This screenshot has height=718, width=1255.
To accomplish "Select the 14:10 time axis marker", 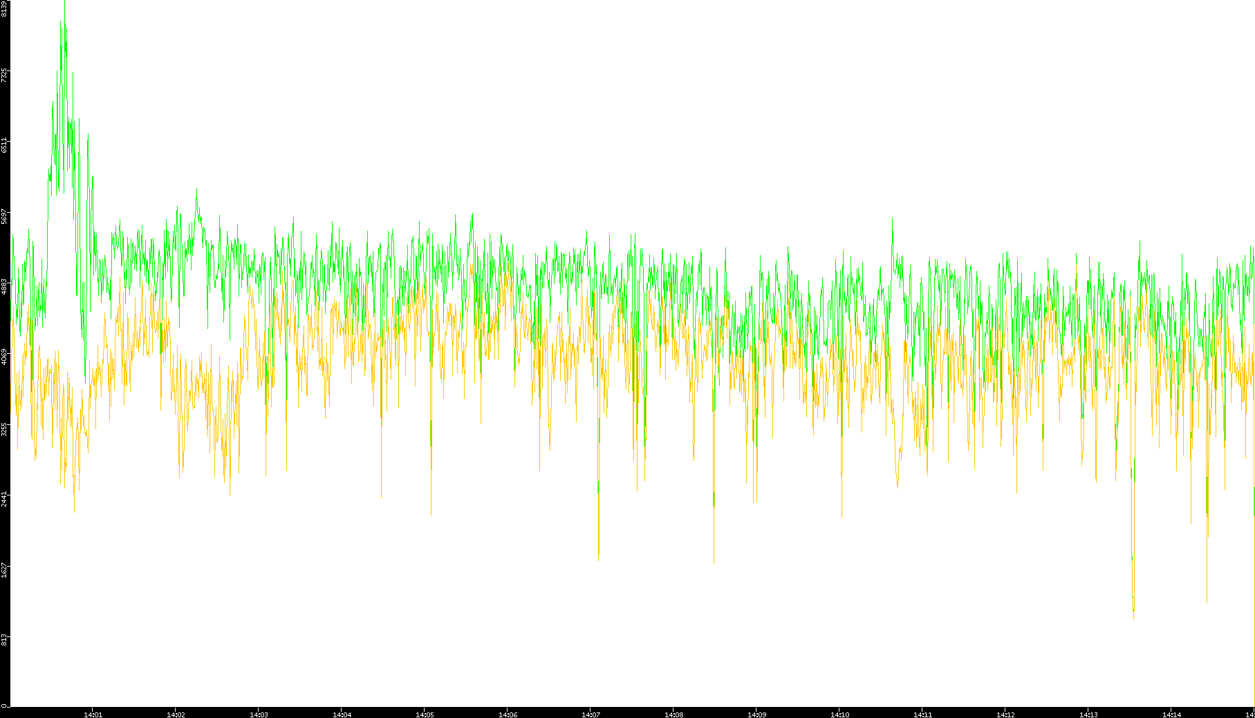I will tap(839, 715).
